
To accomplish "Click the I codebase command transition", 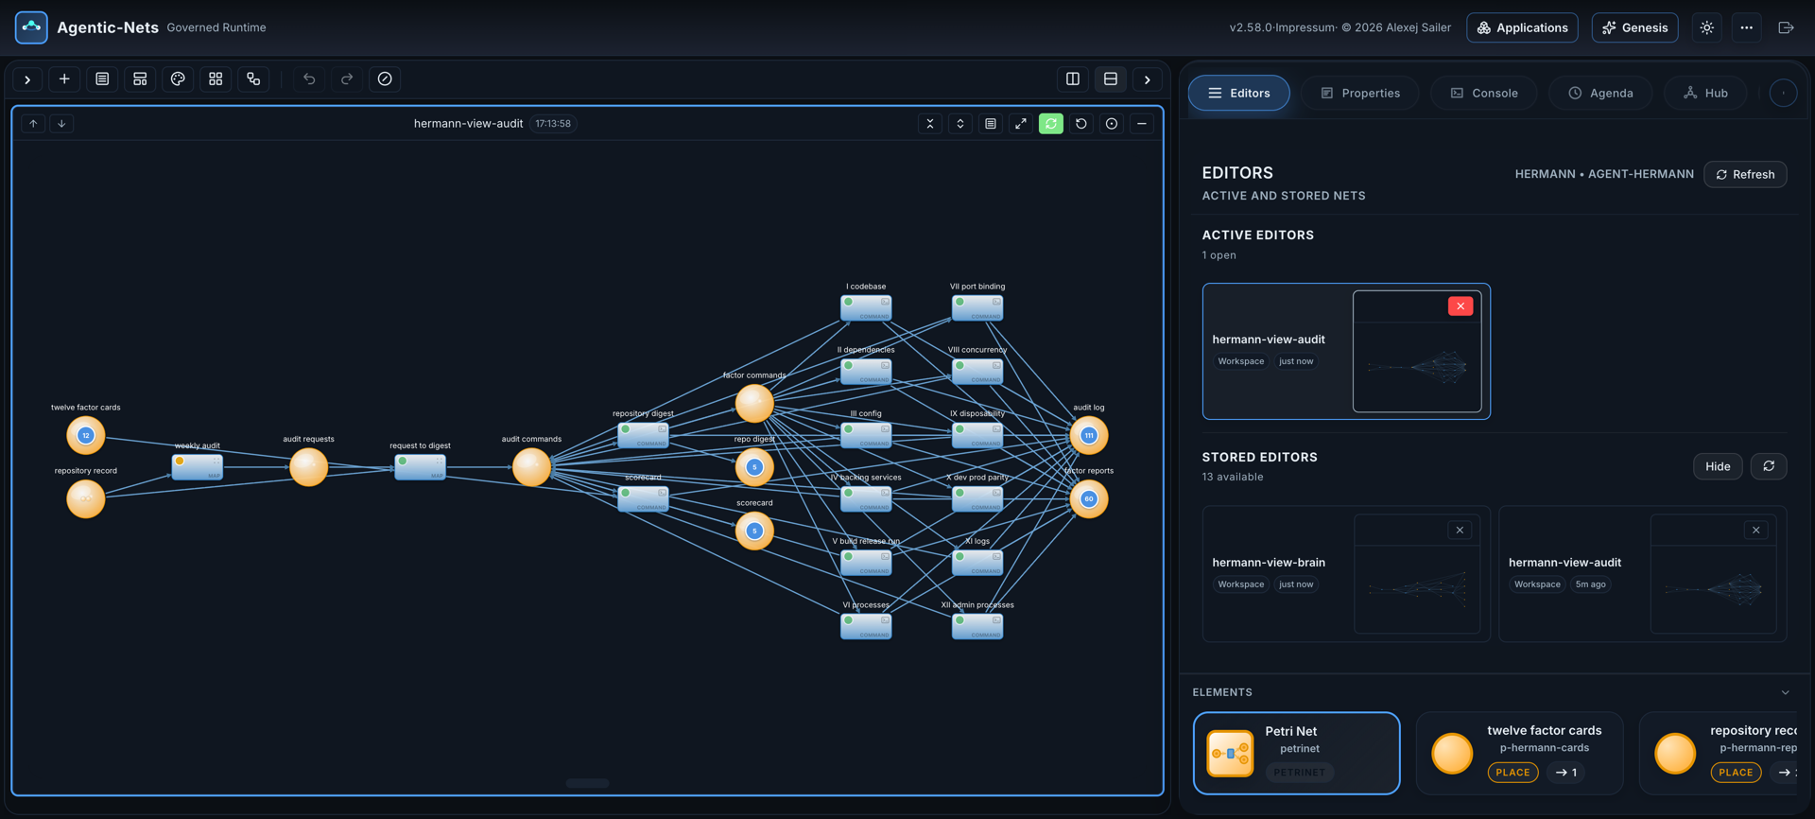I will click(x=866, y=307).
